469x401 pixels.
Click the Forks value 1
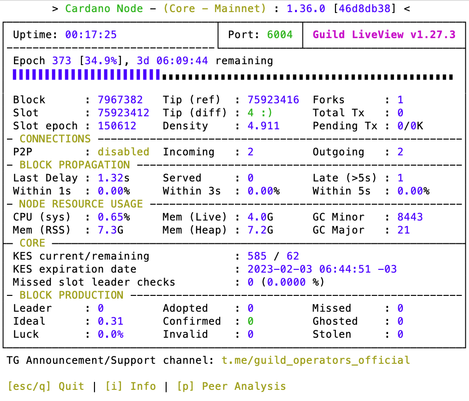click(401, 100)
